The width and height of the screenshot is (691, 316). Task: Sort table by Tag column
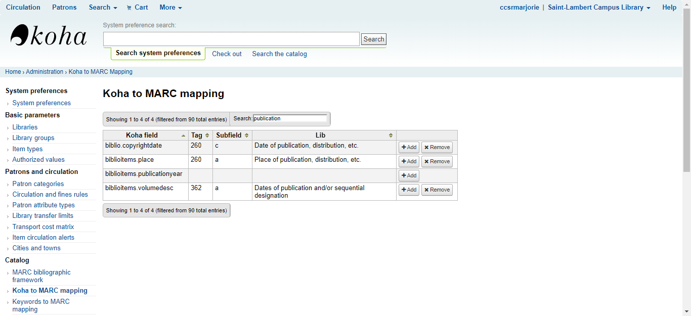coord(200,136)
